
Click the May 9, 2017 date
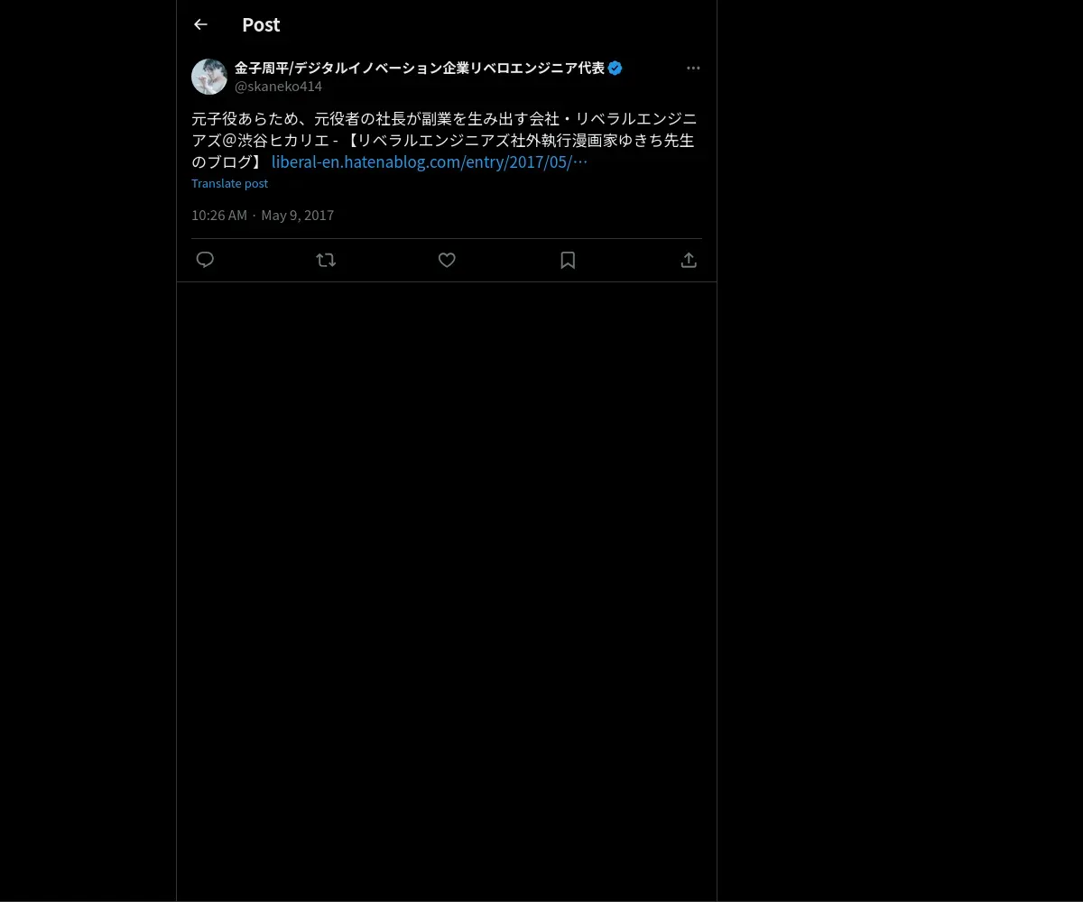pos(298,215)
